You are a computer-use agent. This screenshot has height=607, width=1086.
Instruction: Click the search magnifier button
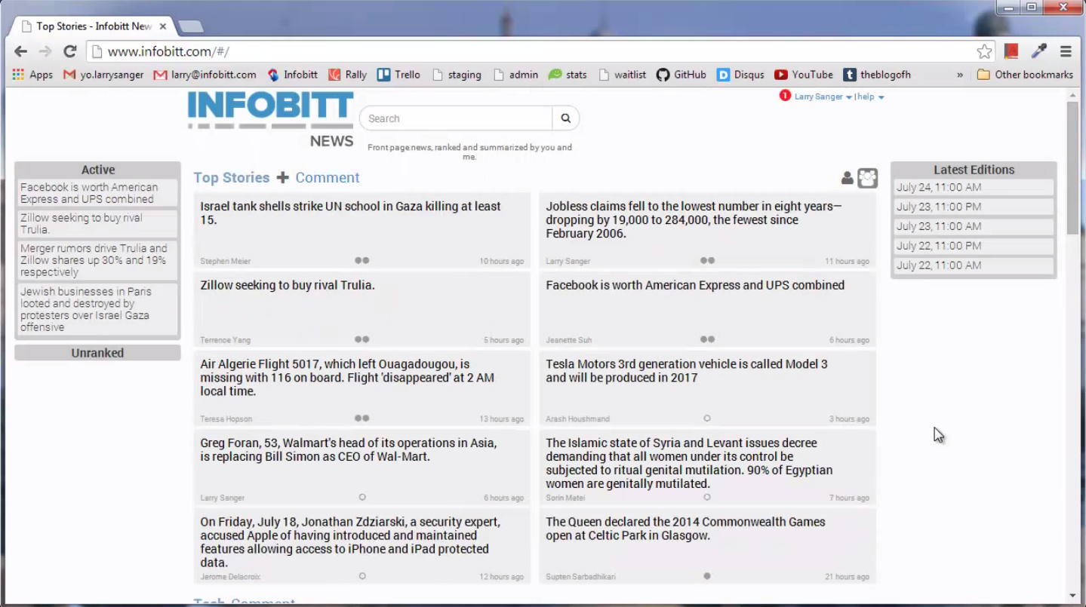tap(565, 118)
